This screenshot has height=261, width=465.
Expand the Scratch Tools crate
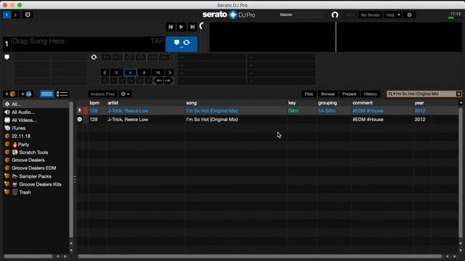(x=7, y=152)
